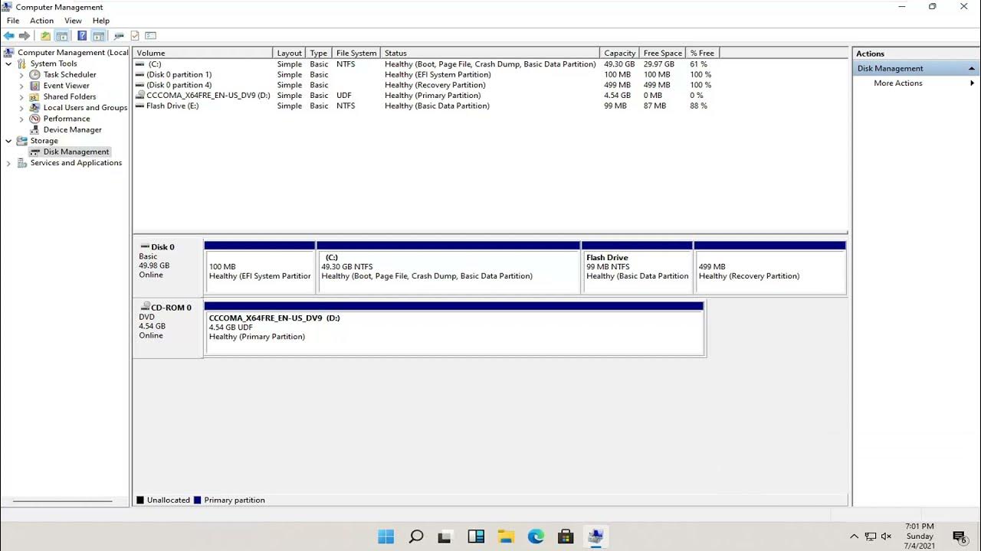This screenshot has width=981, height=551.
Task: Click the System Tools wrench icon
Action: 21,64
